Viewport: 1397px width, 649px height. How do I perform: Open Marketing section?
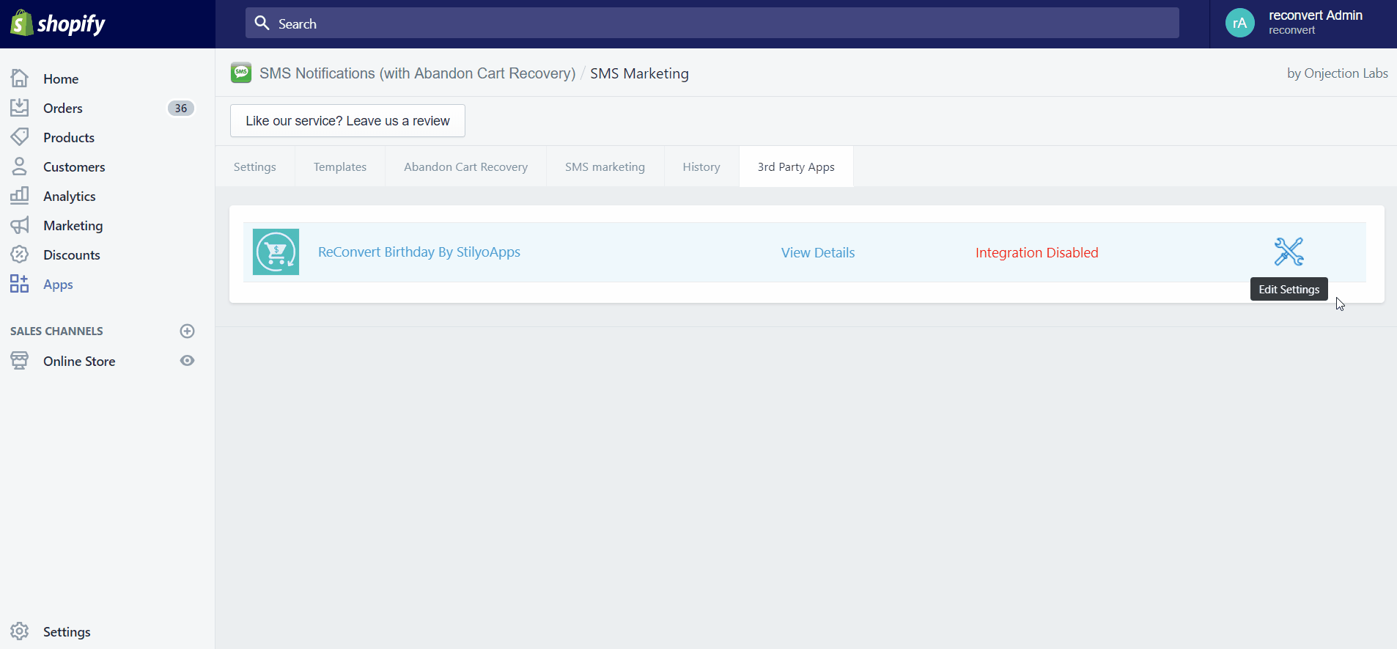73,225
